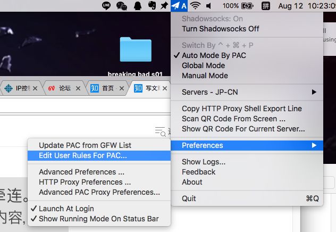Open the volume speaker icon
336x232 pixels.
pos(208,6)
